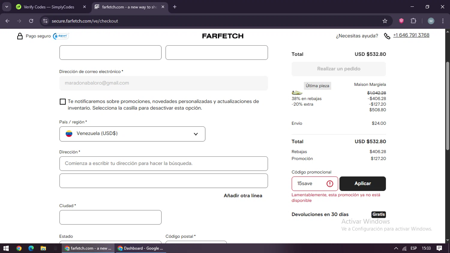
Task: Click the first empty name field
Action: (x=110, y=53)
